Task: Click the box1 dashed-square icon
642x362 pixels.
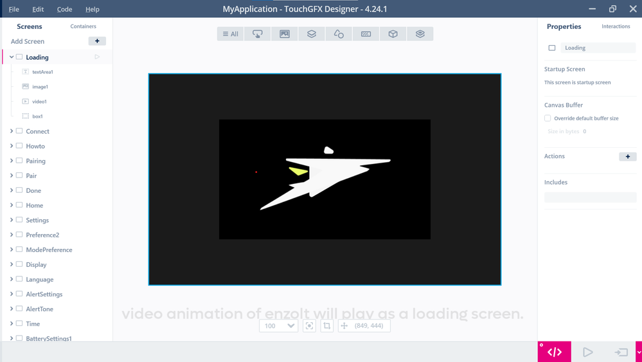Action: click(26, 116)
